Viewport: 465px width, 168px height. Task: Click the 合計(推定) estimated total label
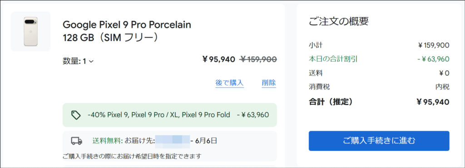[x=331, y=102]
